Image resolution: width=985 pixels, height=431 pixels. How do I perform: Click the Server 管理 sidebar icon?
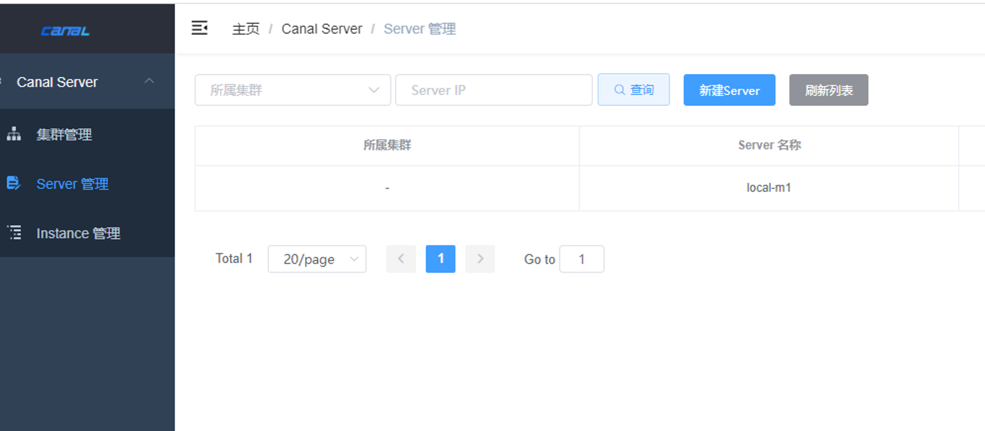tap(14, 183)
